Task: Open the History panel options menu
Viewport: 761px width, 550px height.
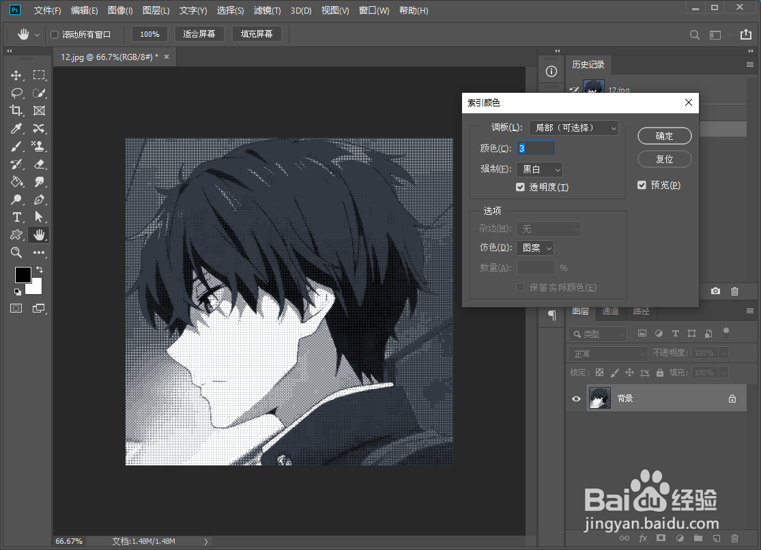Action: 750,65
